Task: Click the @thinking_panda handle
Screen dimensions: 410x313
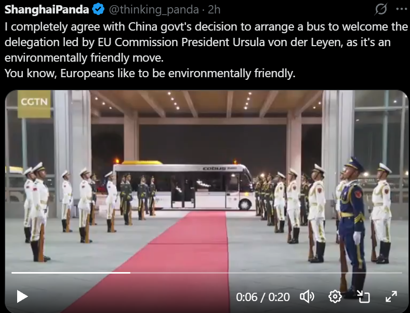Action: tap(154, 10)
